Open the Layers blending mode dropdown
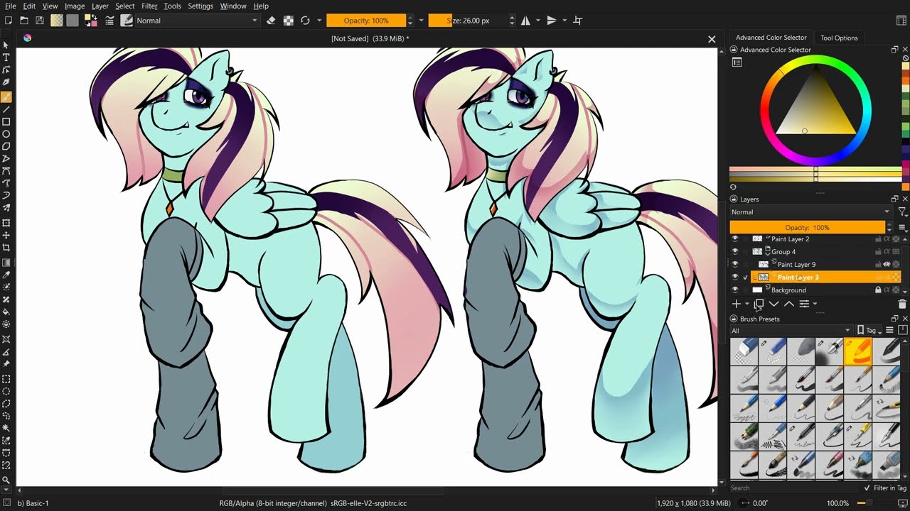The width and height of the screenshot is (910, 511). [810, 212]
